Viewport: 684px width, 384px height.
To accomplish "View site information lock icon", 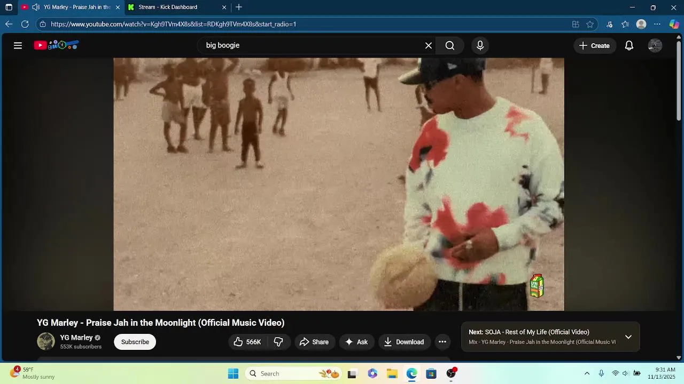I will tap(43, 24).
